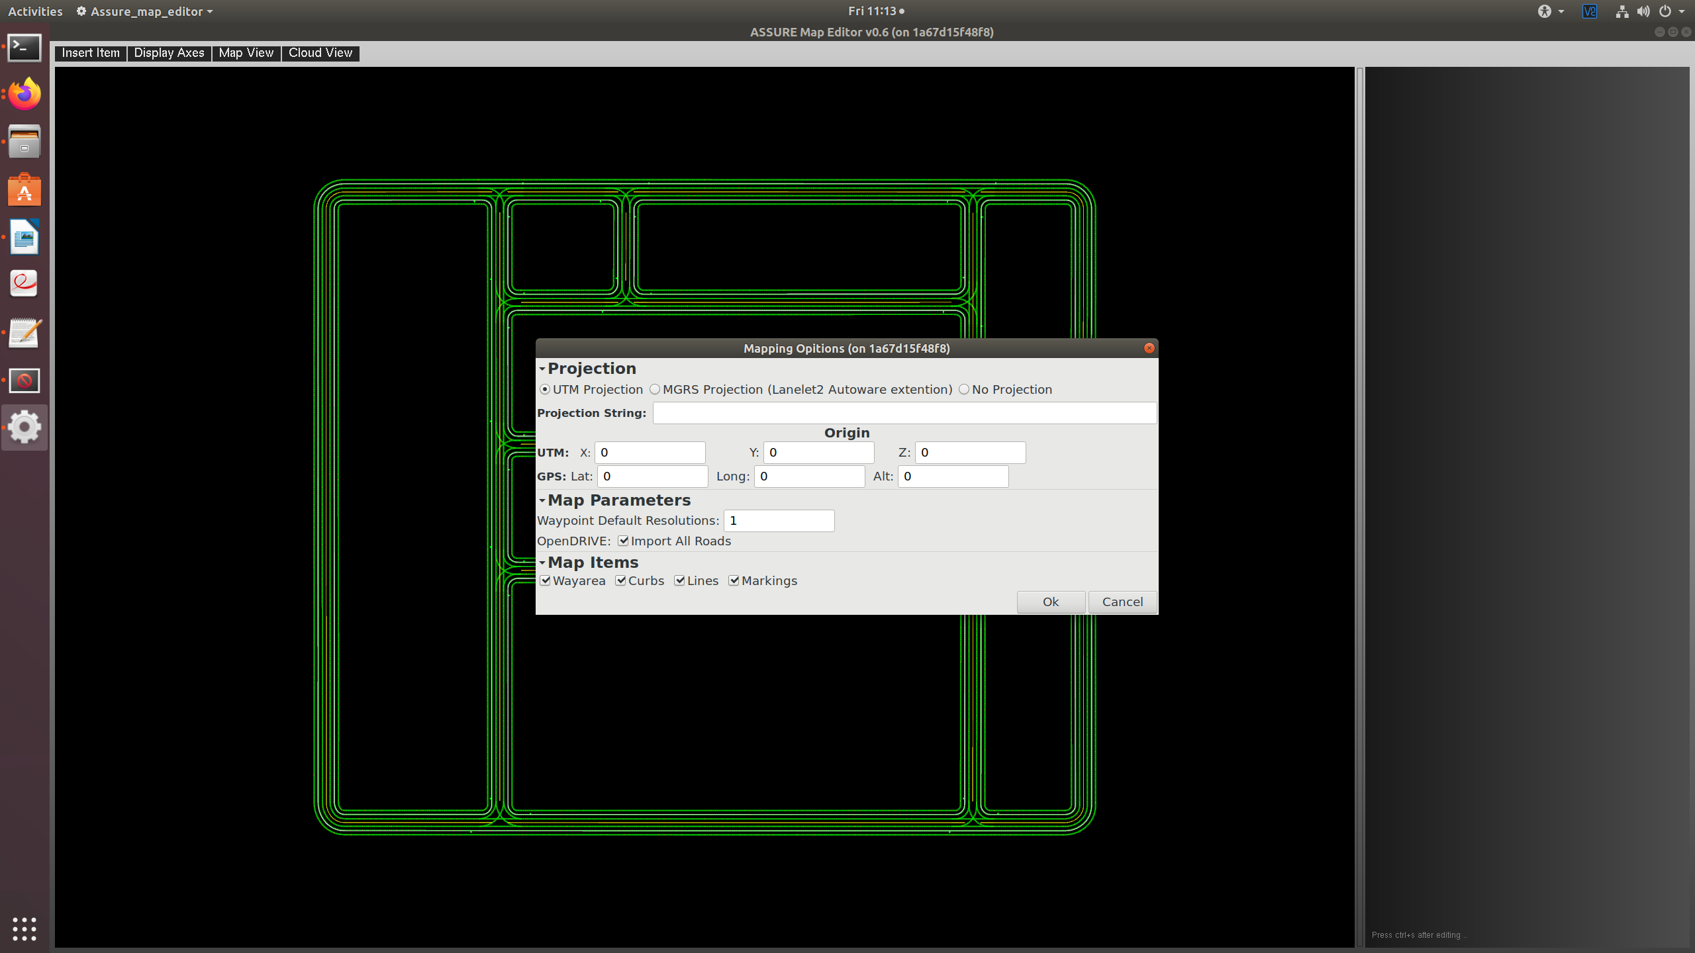
Task: Select the No Projection radio button
Action: point(963,389)
